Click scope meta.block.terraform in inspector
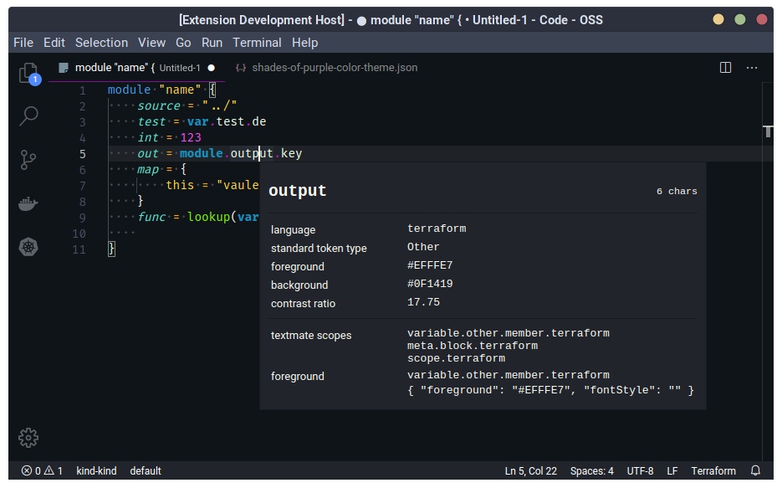782x488 pixels. (473, 346)
